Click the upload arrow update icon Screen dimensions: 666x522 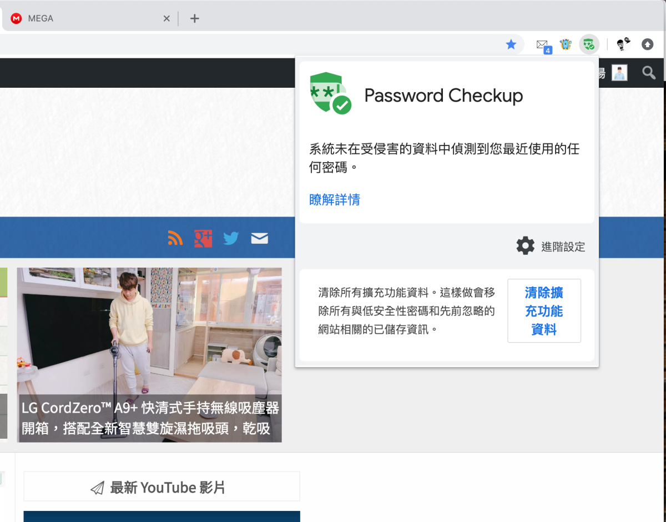[x=648, y=44]
